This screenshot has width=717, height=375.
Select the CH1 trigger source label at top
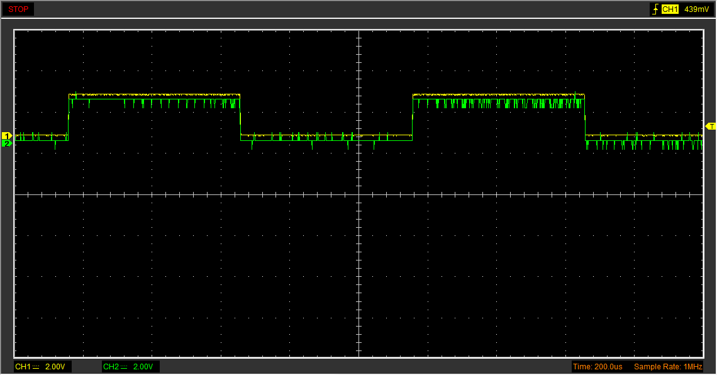[x=670, y=9]
